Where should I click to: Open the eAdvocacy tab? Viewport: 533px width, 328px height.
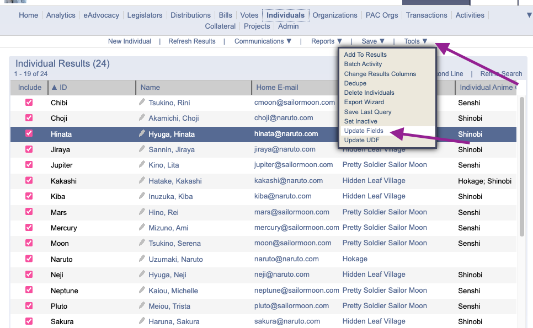tap(102, 15)
